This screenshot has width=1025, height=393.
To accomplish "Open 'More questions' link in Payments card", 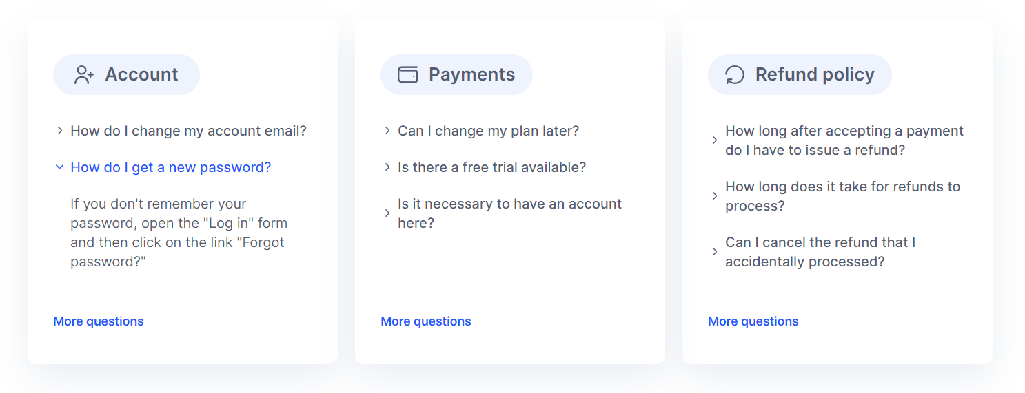I will coord(426,321).
